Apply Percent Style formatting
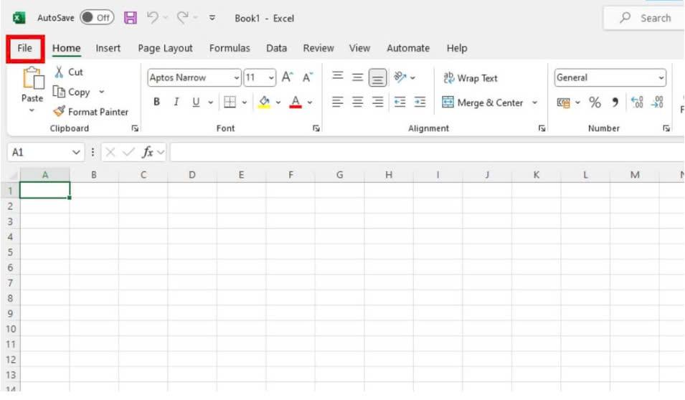This screenshot has width=685, height=400. pos(595,103)
